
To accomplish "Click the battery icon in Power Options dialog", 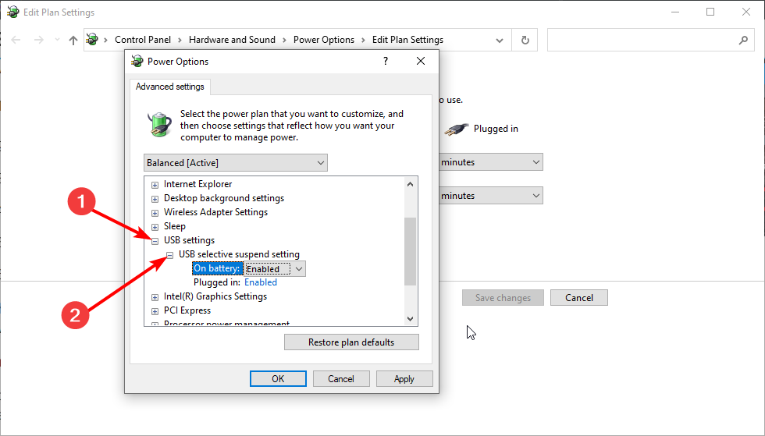I will pyautogui.click(x=159, y=124).
